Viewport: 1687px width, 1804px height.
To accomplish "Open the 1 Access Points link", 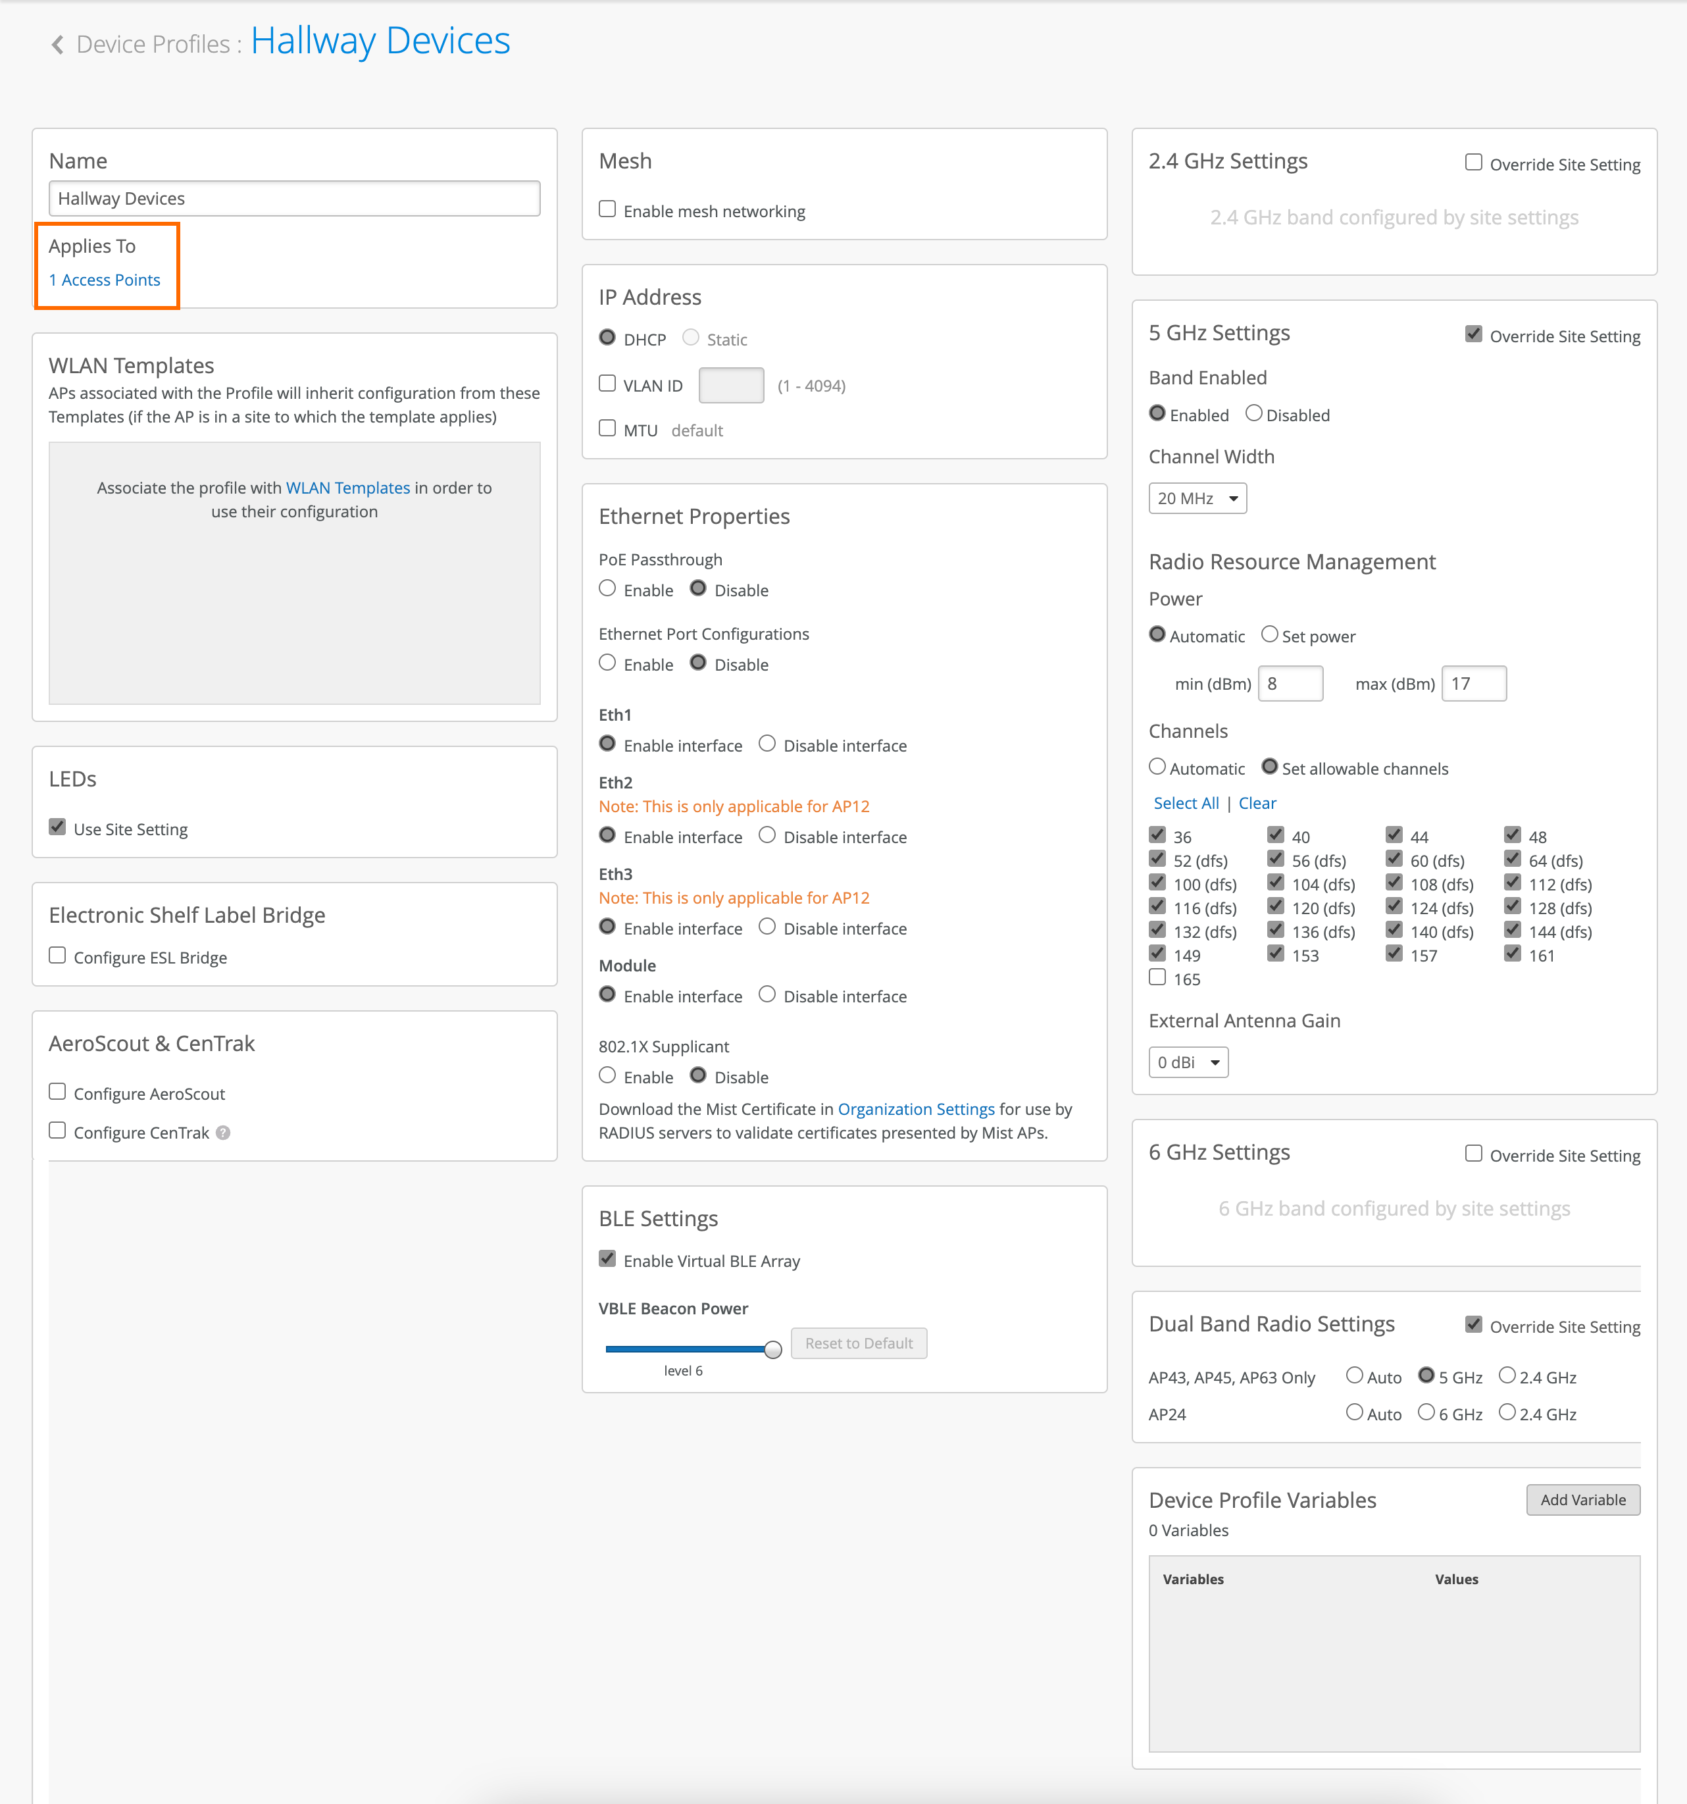I will point(105,280).
